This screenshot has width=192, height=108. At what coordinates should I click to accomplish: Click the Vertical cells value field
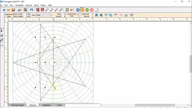coord(91,16)
